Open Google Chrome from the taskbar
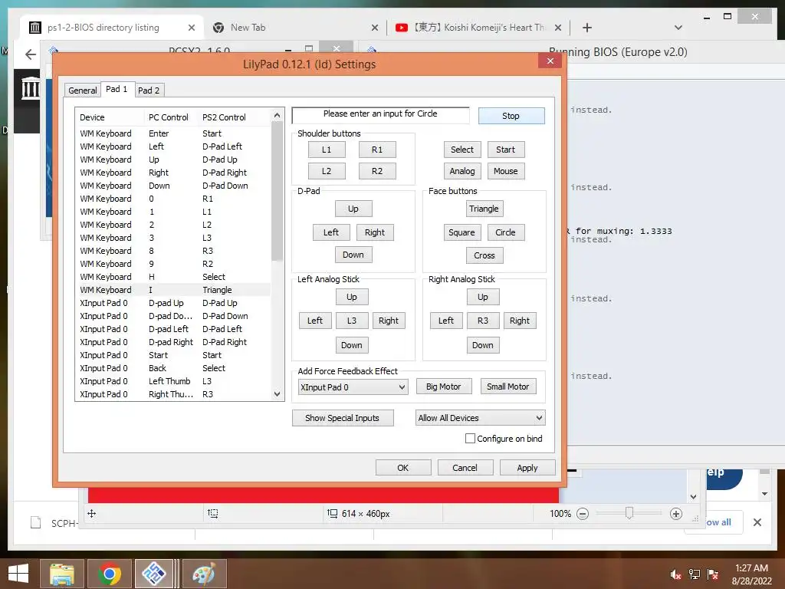Screen dimensions: 785x589 [x=109, y=574]
